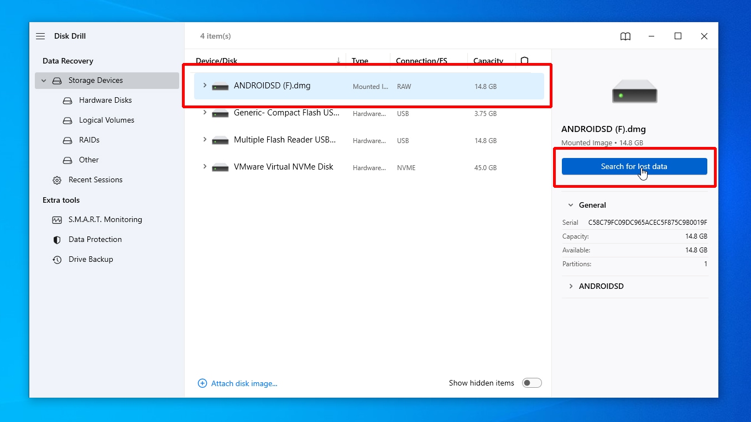Click the Recent Sessions gear icon

pos(57,180)
